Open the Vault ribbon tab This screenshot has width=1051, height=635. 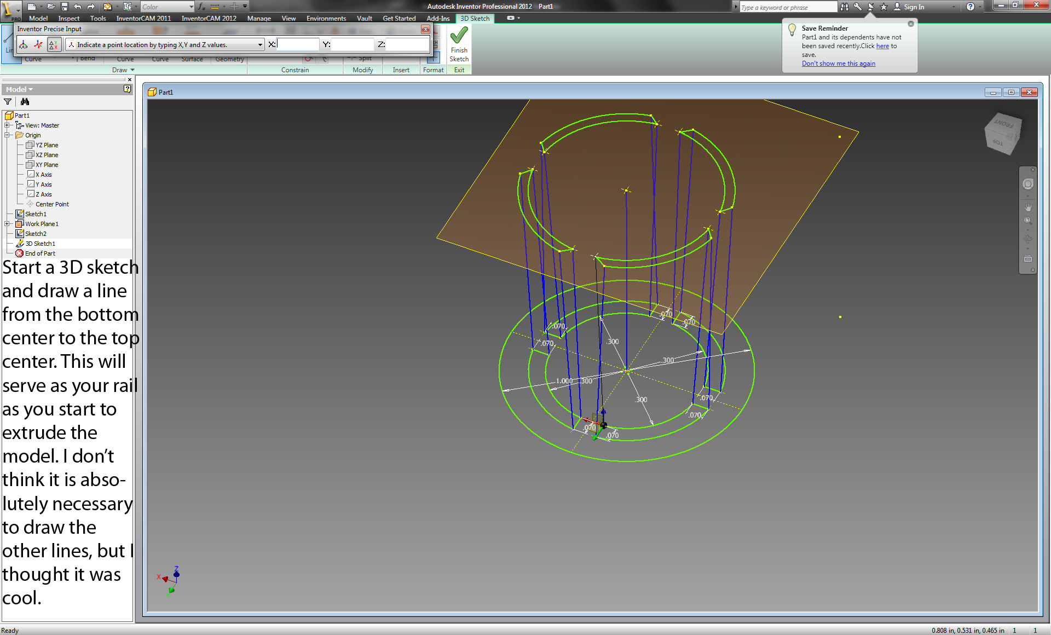pyautogui.click(x=365, y=18)
